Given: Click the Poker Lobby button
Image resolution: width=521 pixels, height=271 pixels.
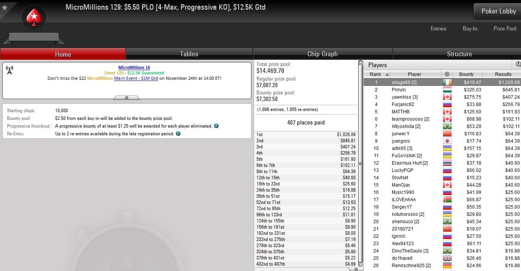Looking at the screenshot, I should (x=498, y=11).
